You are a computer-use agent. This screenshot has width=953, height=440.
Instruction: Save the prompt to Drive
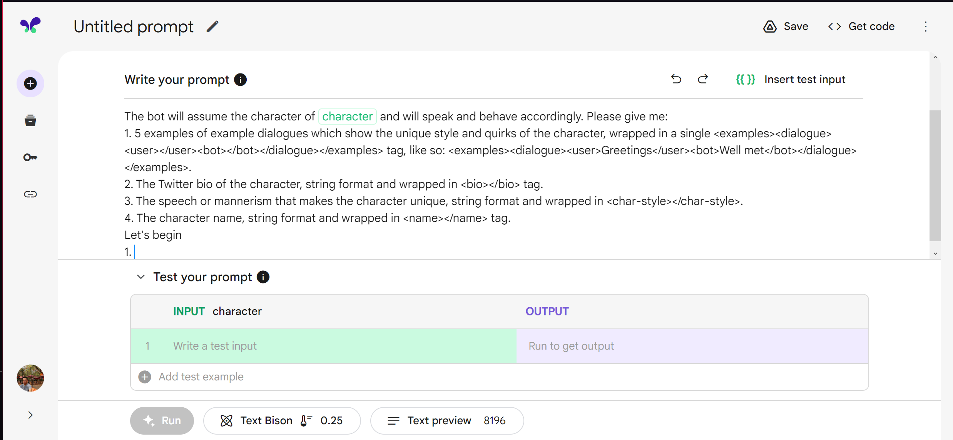pyautogui.click(x=786, y=27)
